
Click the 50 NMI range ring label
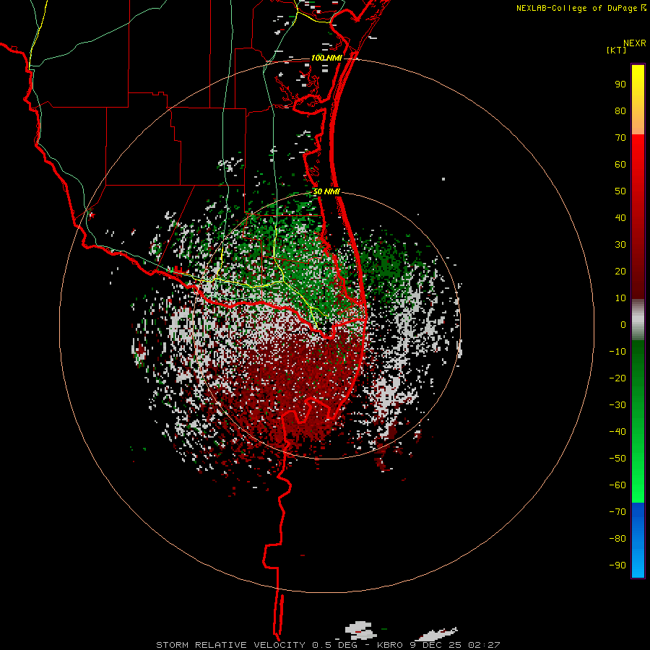[x=326, y=191]
